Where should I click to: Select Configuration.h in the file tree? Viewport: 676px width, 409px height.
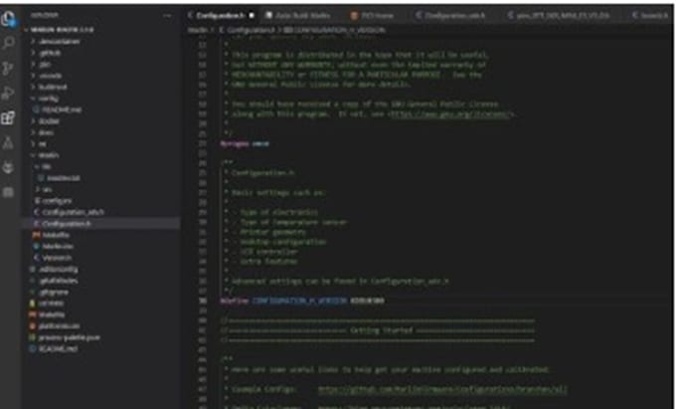(x=67, y=224)
